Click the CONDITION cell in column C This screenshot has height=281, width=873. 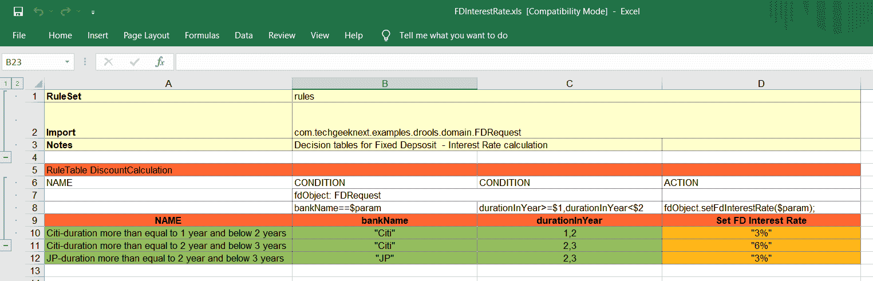pyautogui.click(x=570, y=183)
